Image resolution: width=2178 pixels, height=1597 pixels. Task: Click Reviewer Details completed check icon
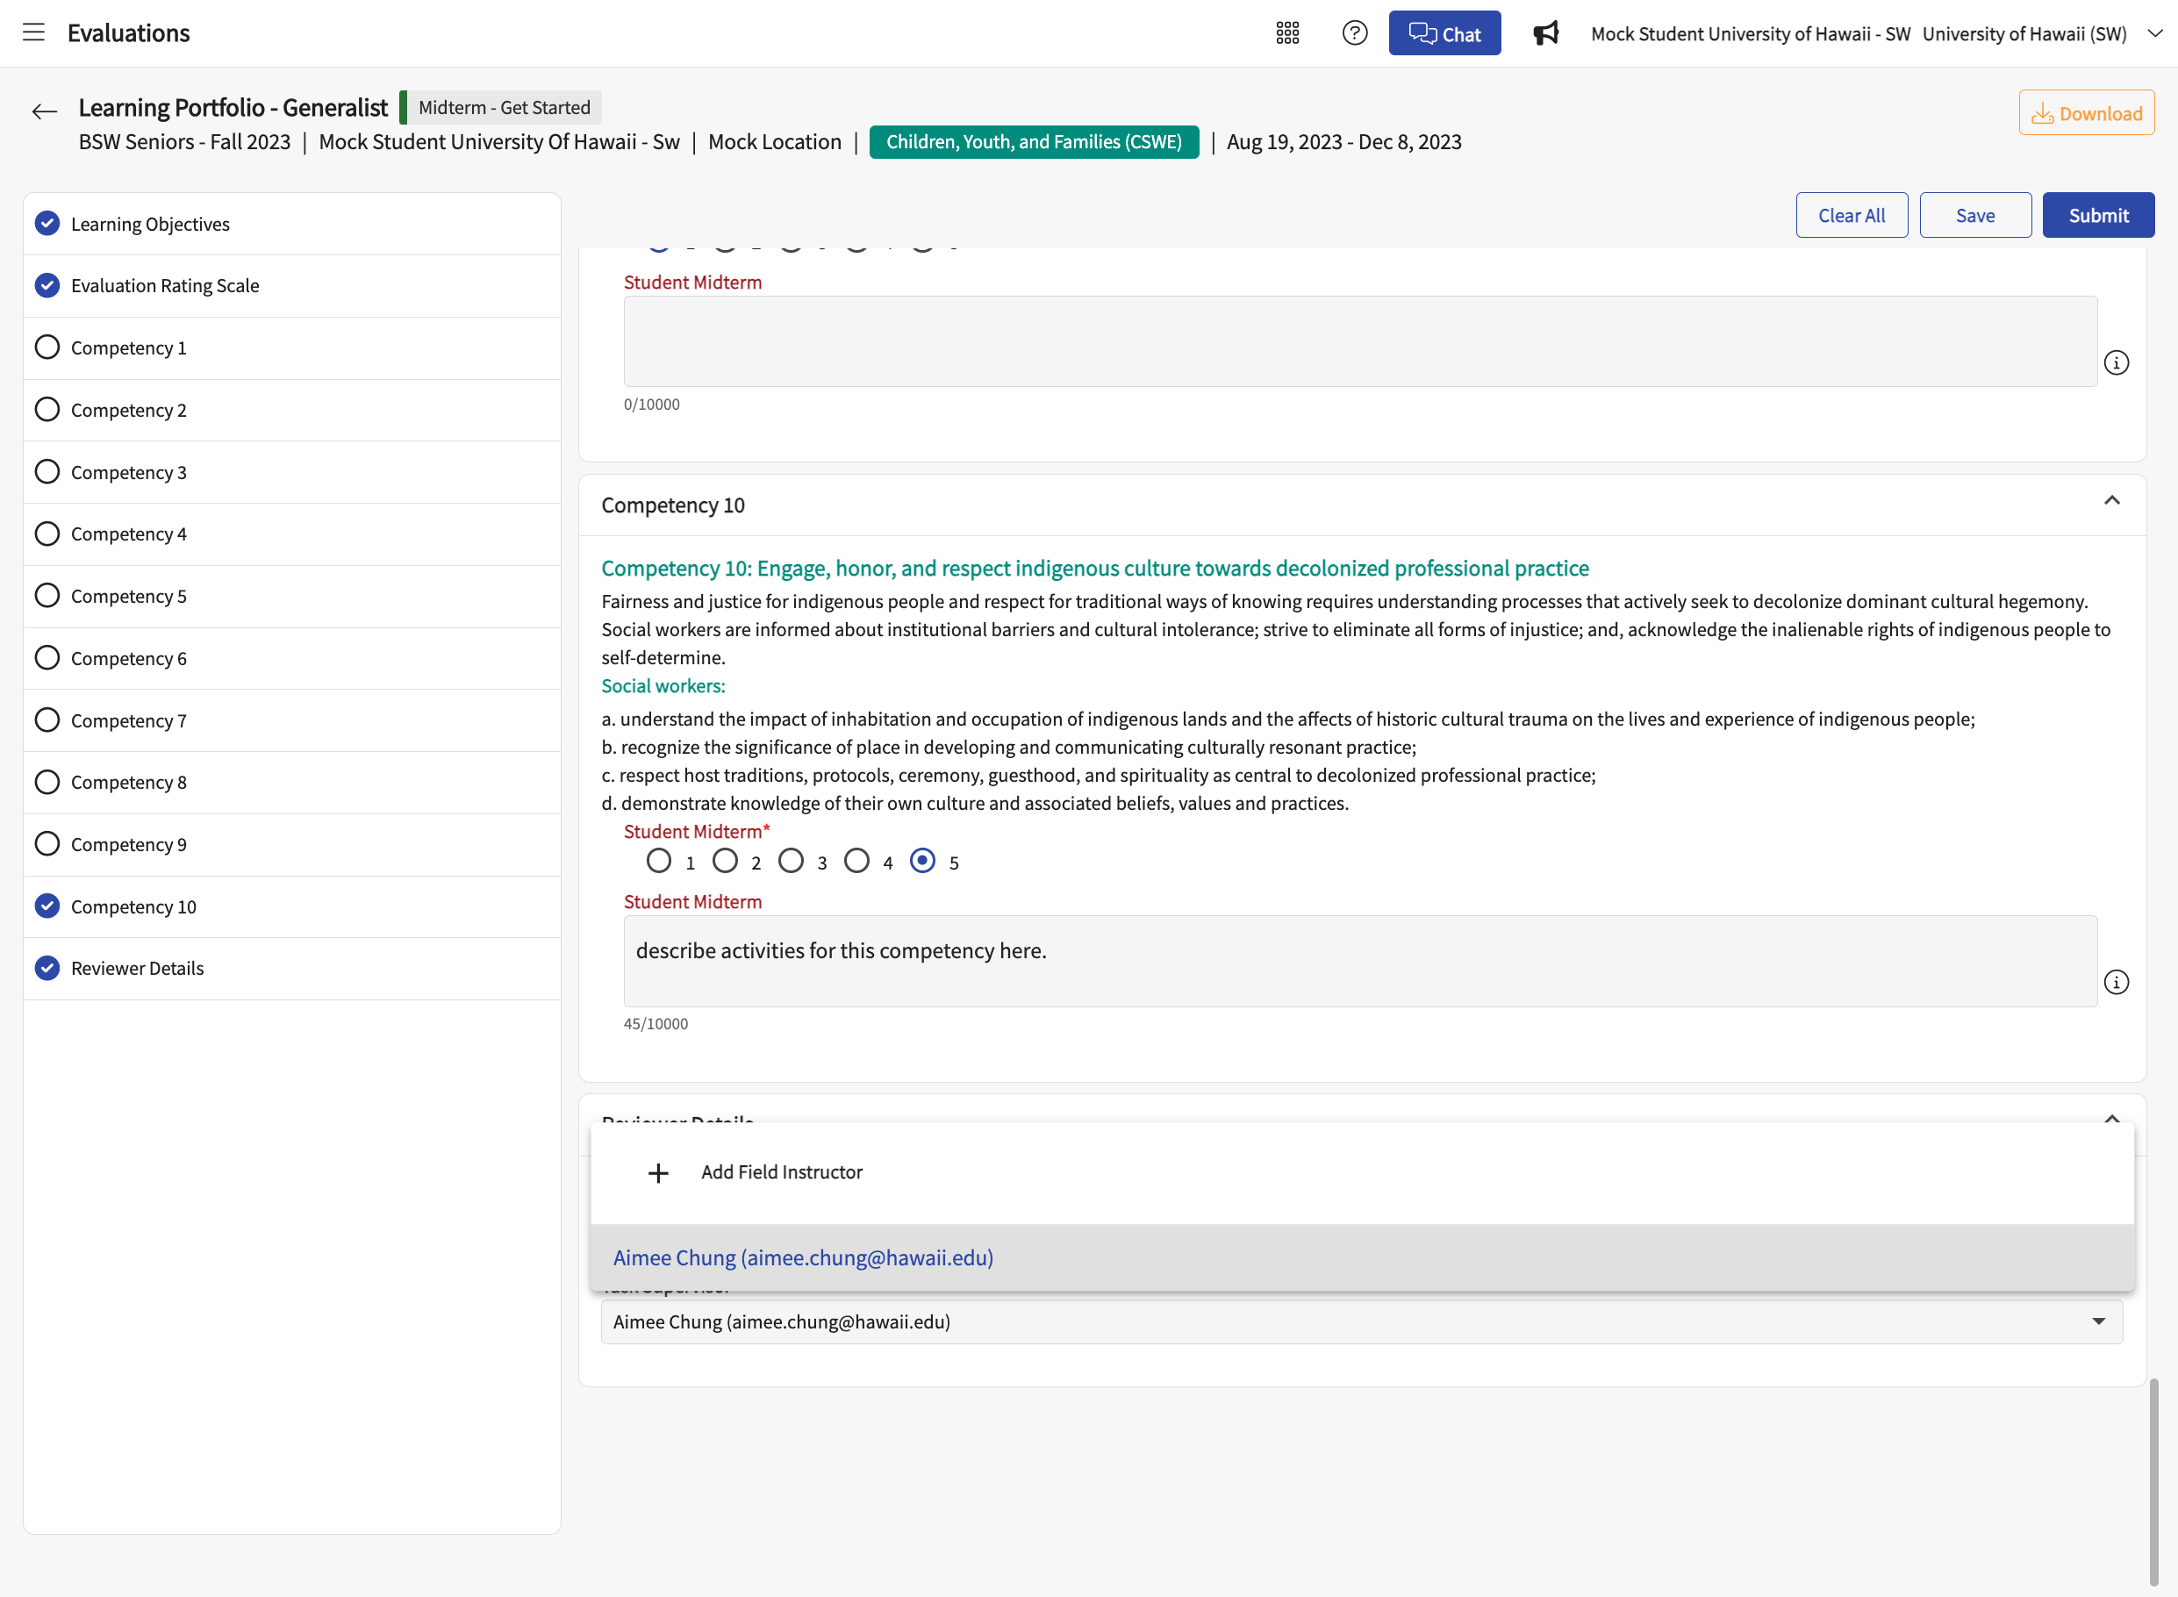(47, 968)
